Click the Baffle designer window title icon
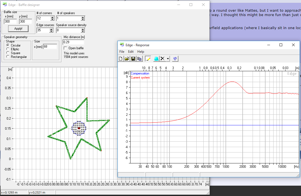The height and width of the screenshot is (196, 301). (x=5, y=5)
